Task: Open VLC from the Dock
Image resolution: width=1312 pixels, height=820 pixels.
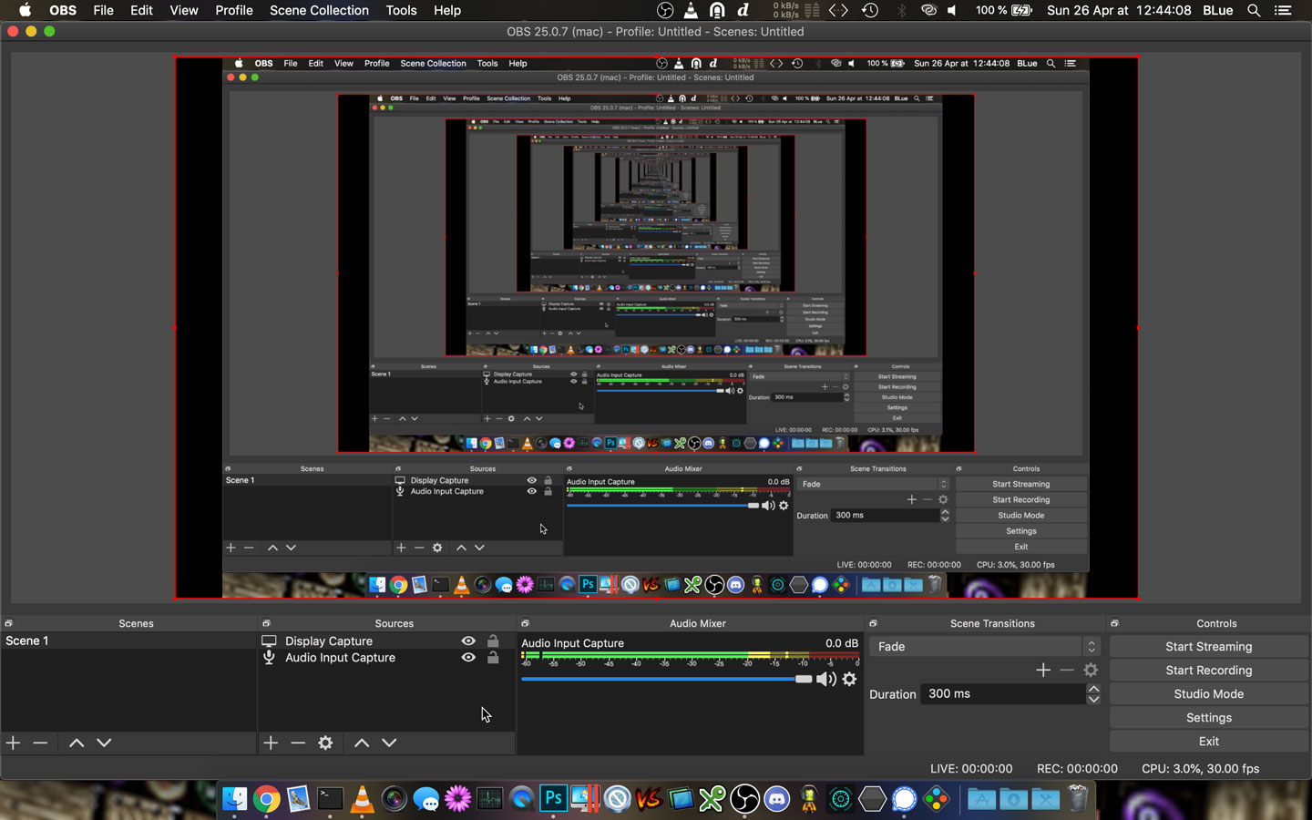Action: coord(362,799)
